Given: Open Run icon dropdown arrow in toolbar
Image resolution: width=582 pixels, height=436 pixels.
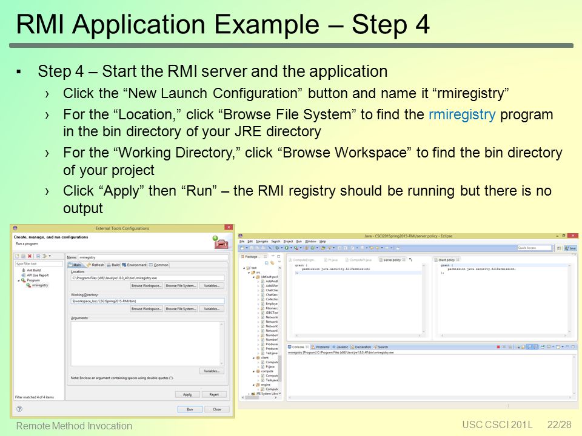Looking at the screenshot, I should [291, 248].
